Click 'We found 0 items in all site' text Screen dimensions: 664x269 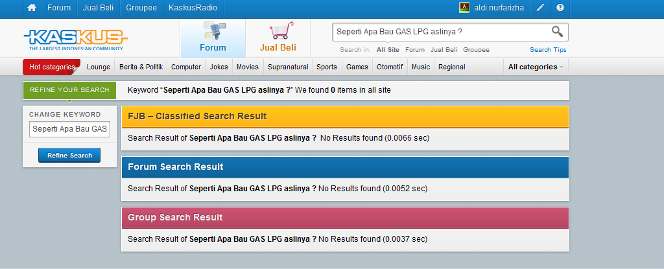click(x=343, y=90)
